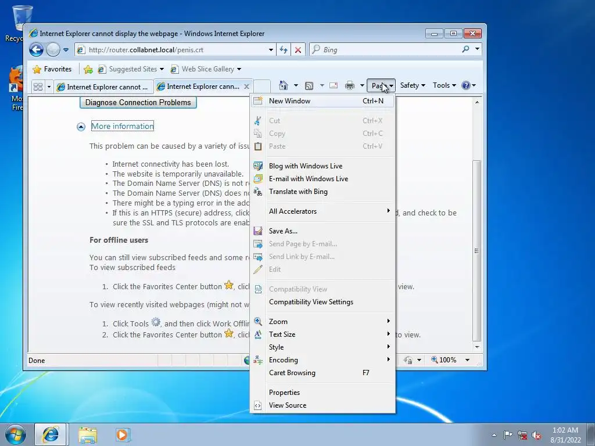Click the search magnifier icon
Viewport: 595px width, 446px height.
465,49
